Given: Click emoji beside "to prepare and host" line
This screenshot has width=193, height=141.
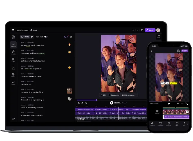Looking at the screenshot, I should coord(69,52).
